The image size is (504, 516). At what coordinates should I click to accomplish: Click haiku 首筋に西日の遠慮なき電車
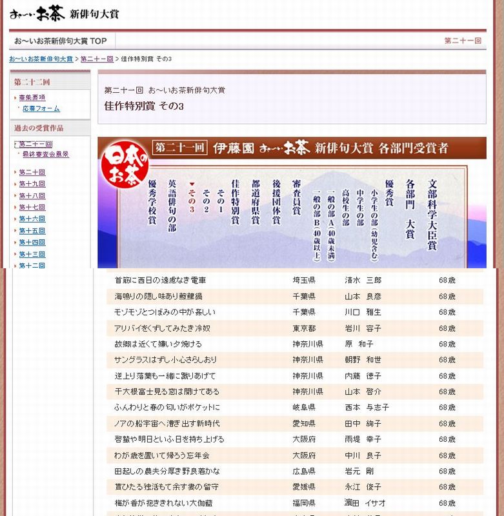pyautogui.click(x=160, y=280)
